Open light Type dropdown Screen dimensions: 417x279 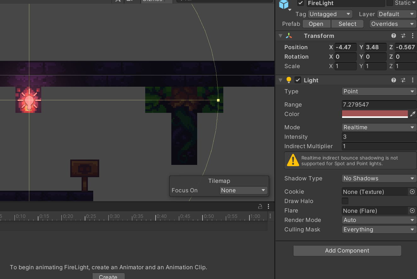[x=379, y=91]
